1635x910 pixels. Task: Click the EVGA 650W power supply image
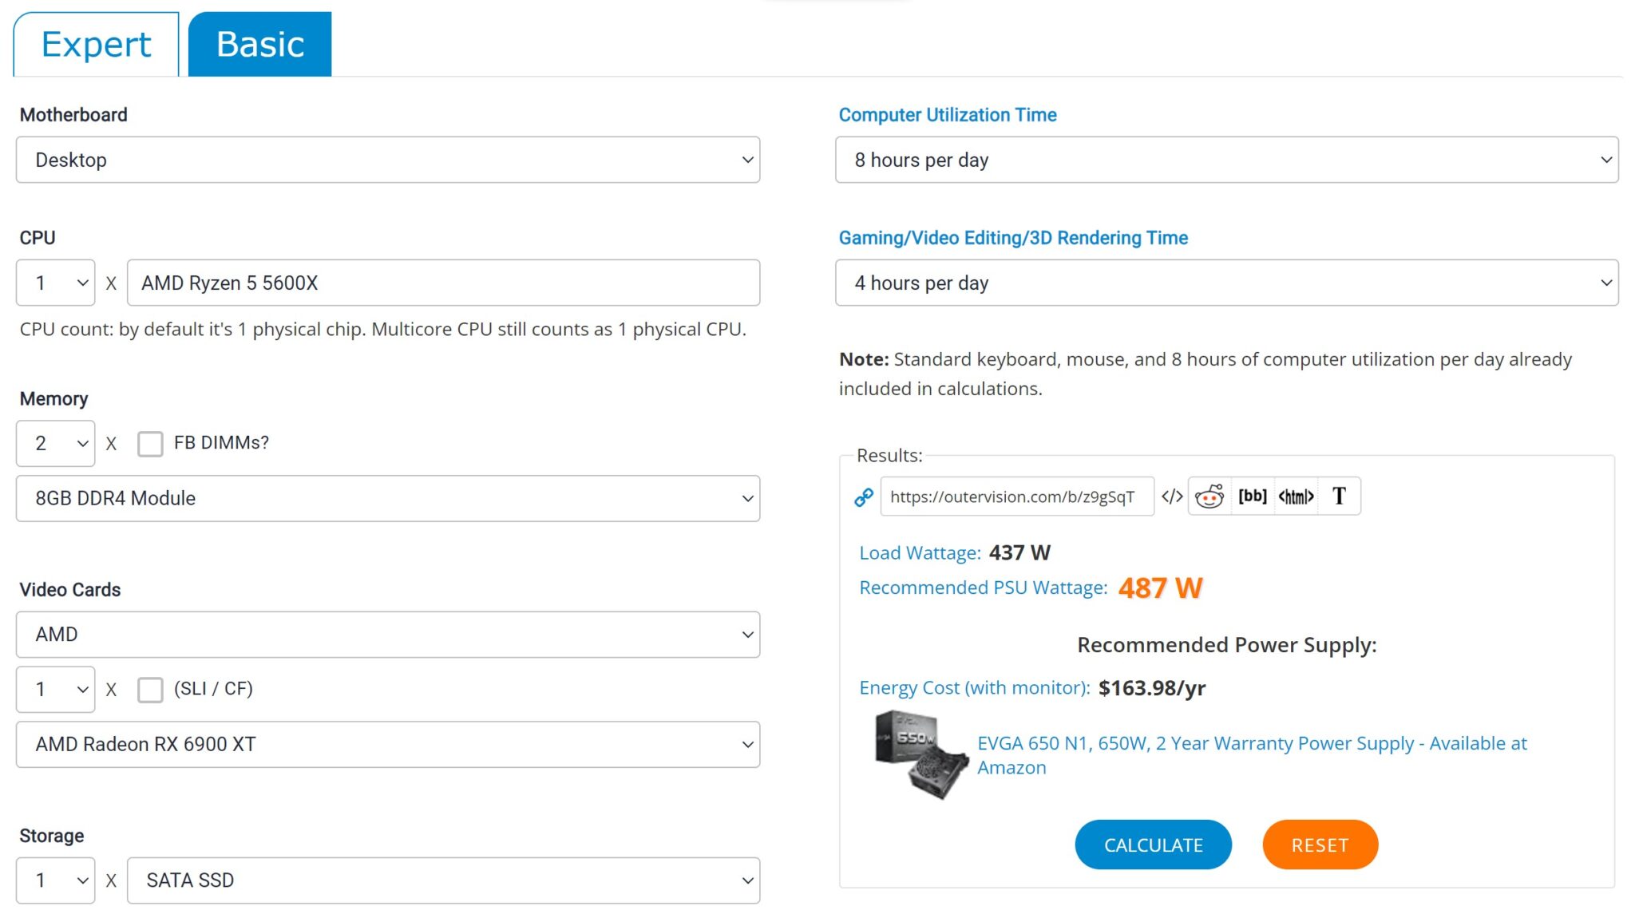click(920, 754)
